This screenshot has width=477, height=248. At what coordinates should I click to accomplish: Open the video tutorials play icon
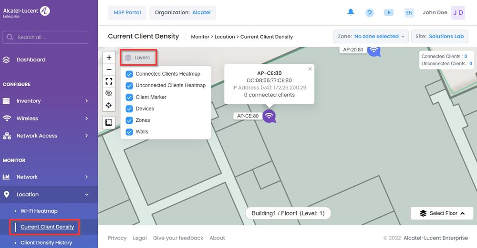coord(389,12)
